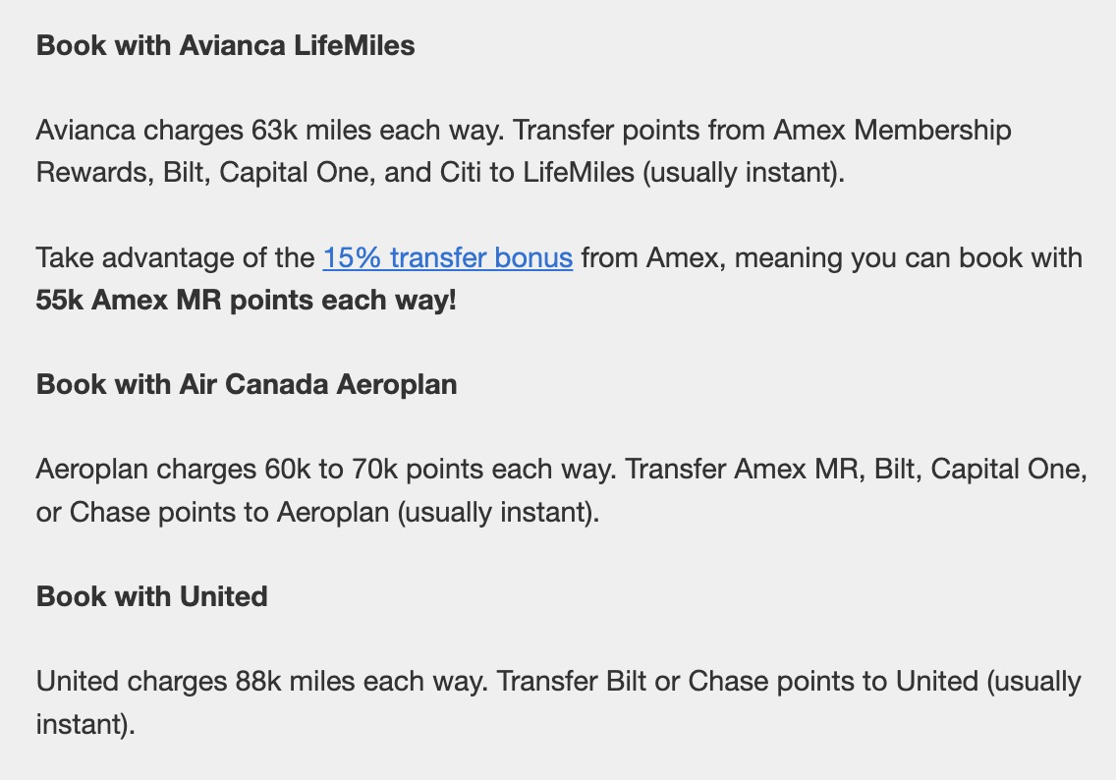1116x780 pixels.
Task: Click the "Take advantage of the" text
Action: [x=175, y=258]
